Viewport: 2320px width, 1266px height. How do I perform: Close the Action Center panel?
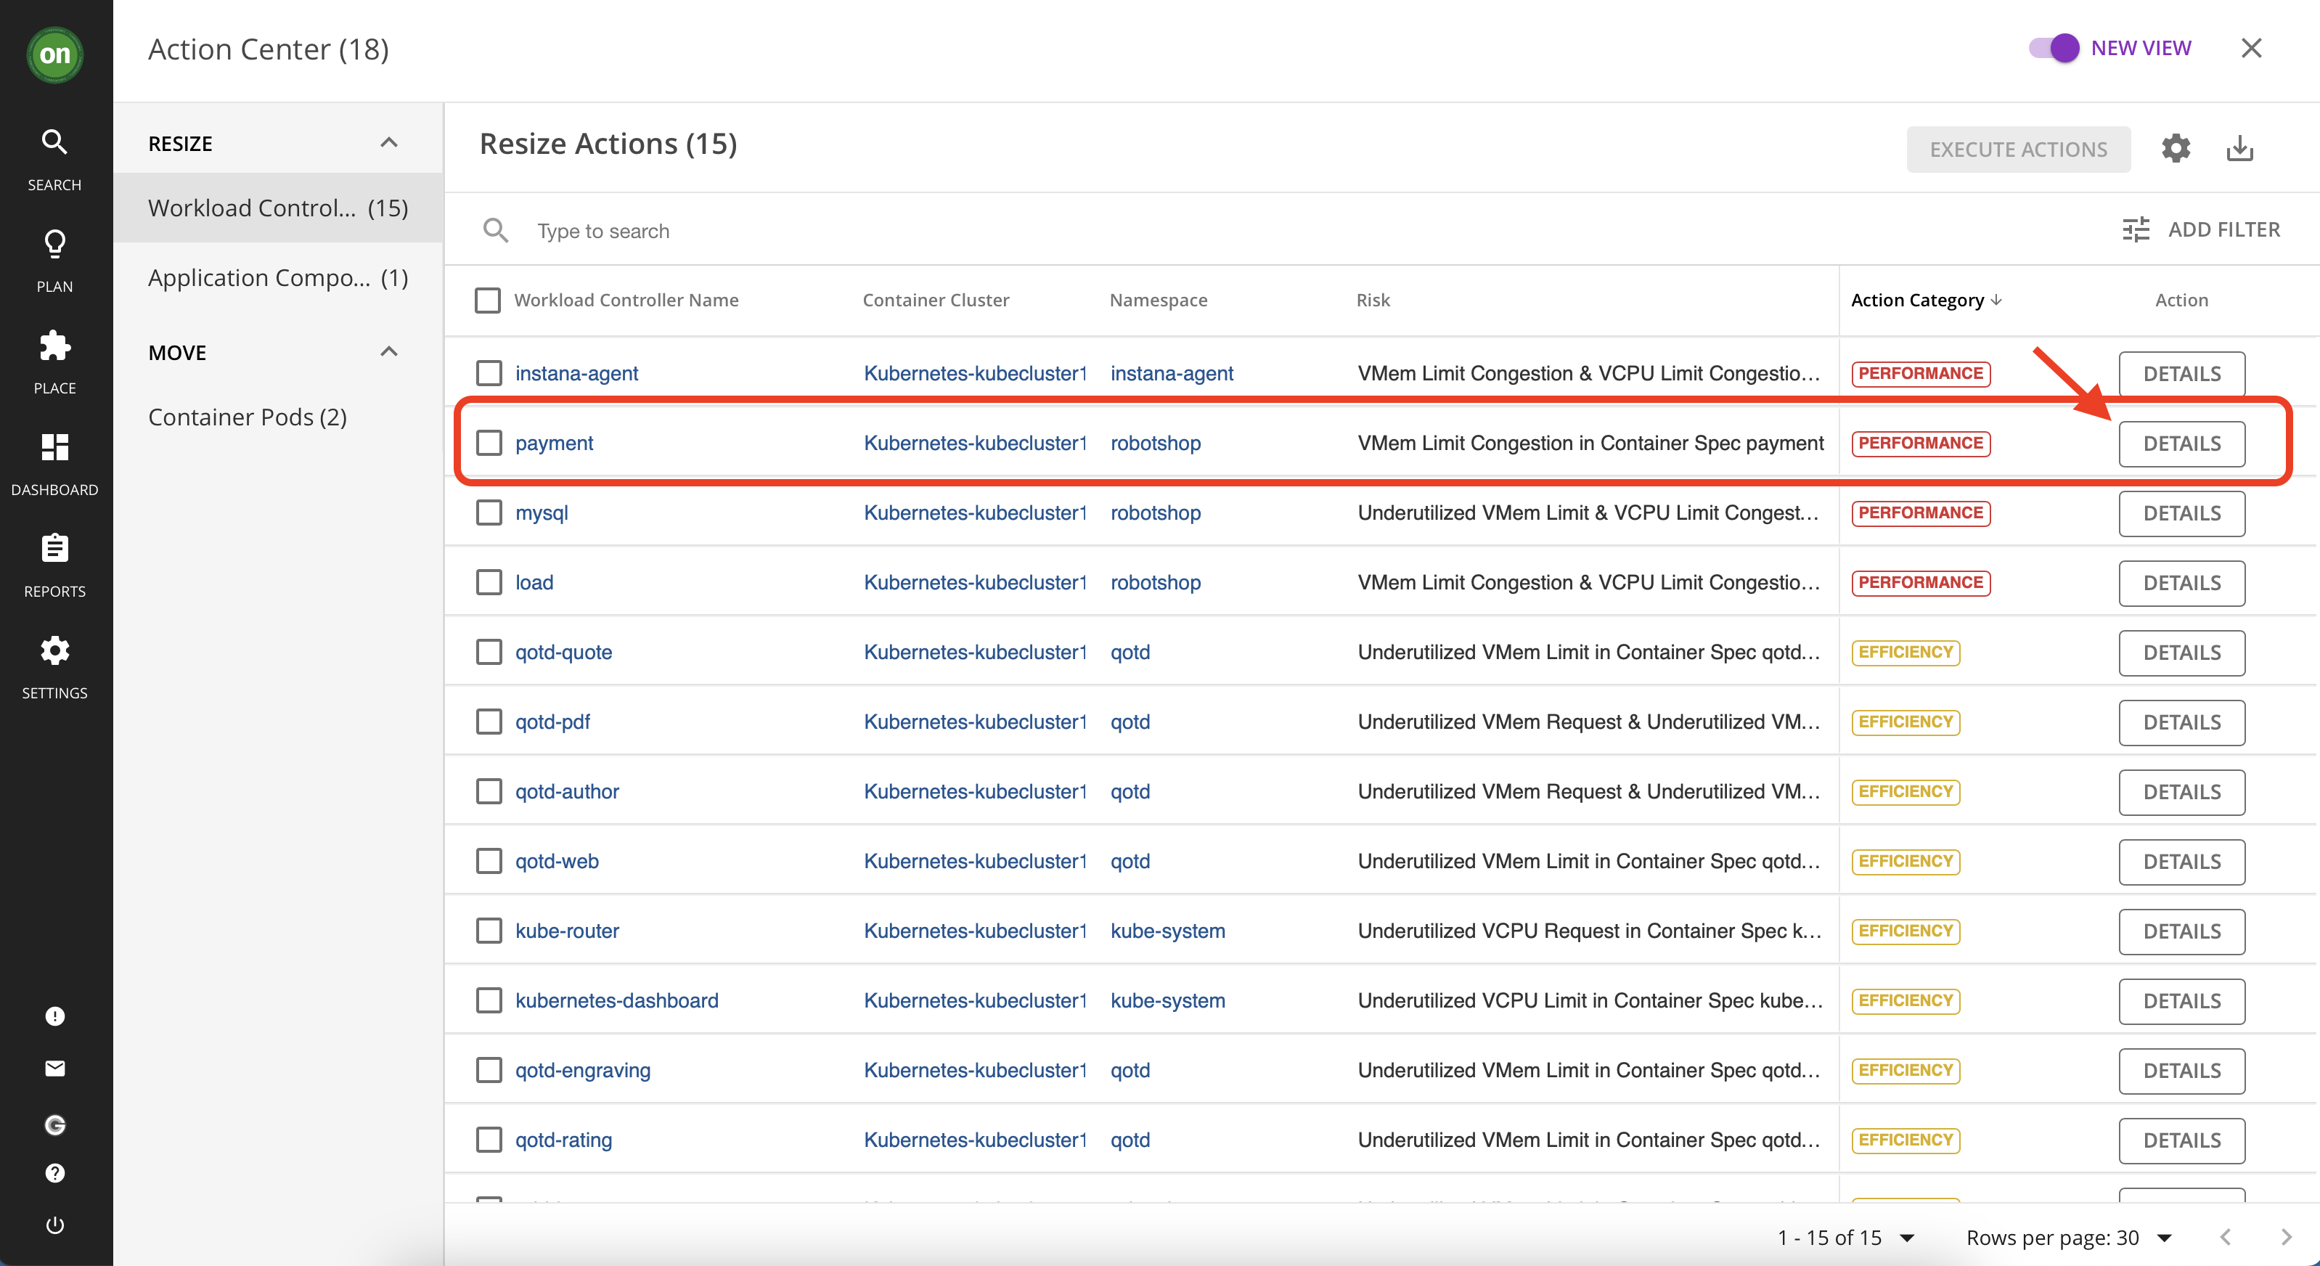2250,48
